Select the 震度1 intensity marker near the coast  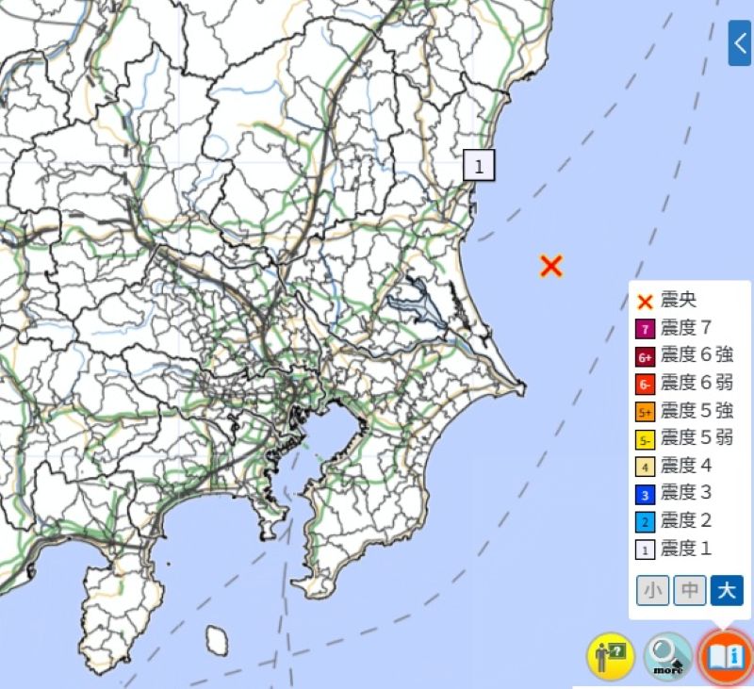click(481, 164)
